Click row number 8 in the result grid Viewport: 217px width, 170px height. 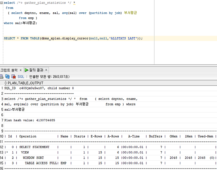coord(2,126)
